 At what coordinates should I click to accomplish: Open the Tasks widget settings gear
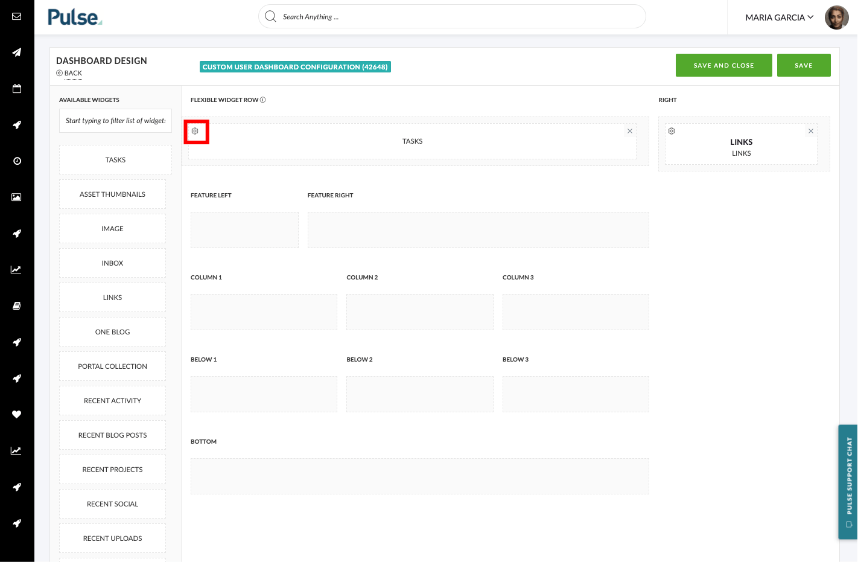pyautogui.click(x=195, y=131)
